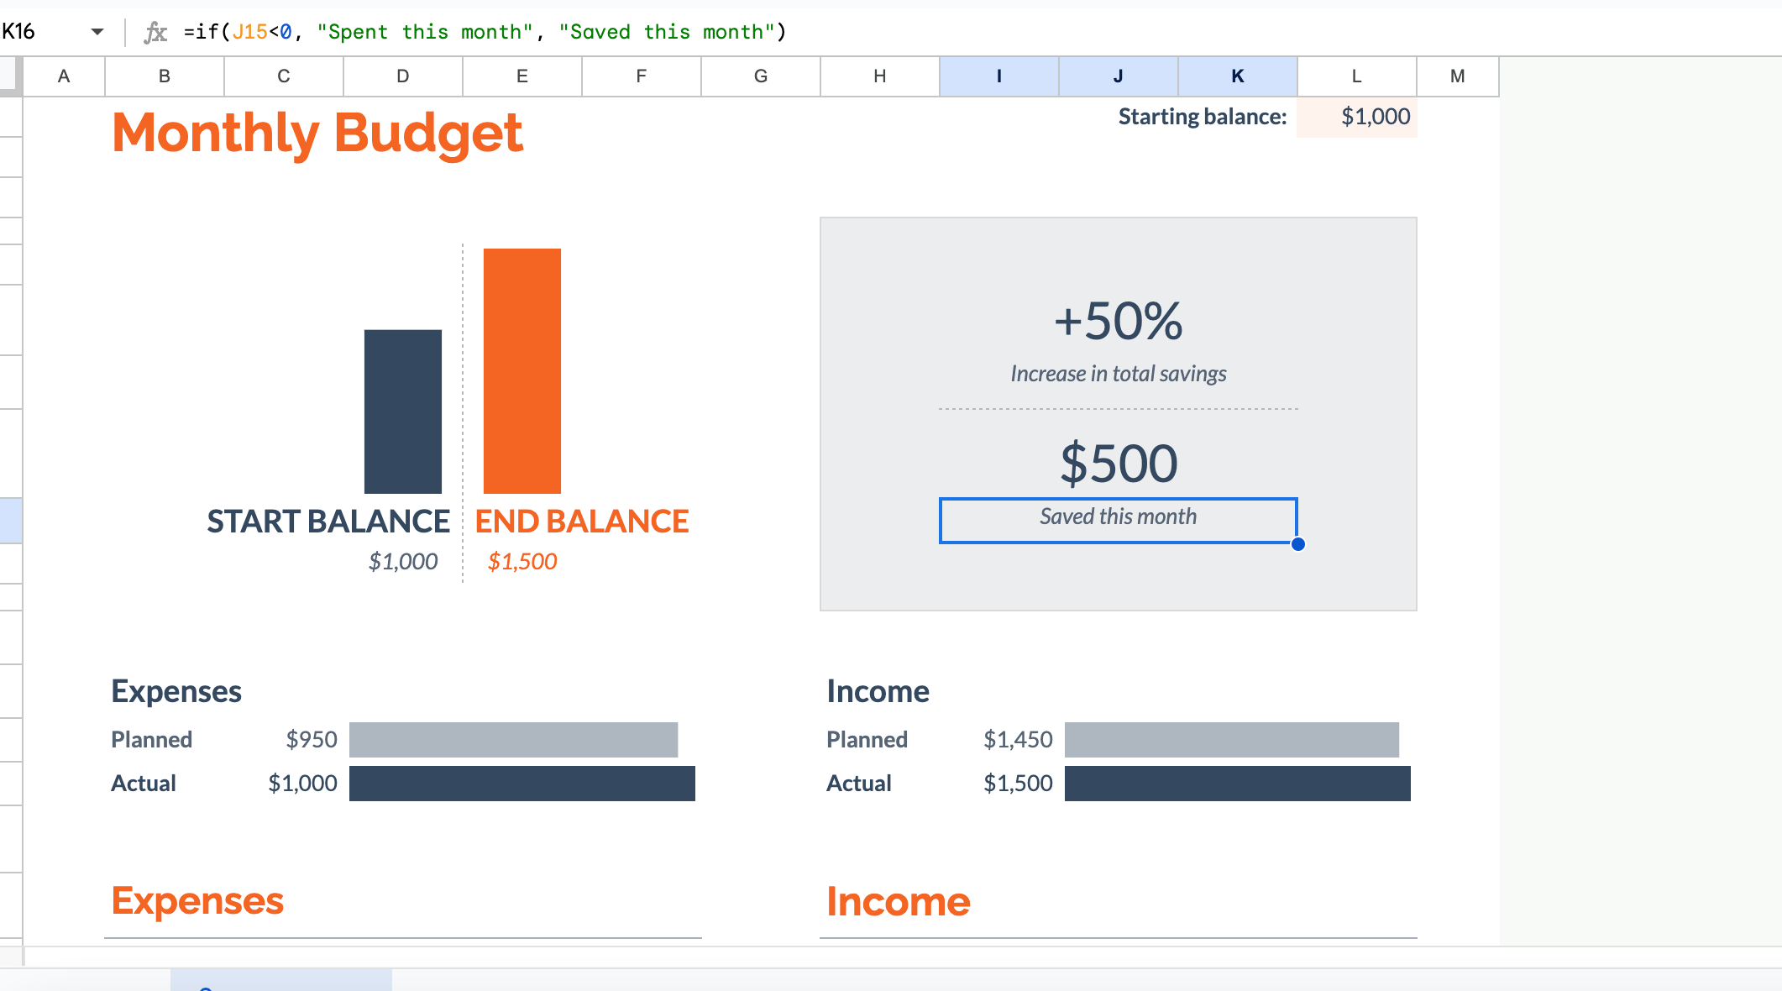Open the name box dropdown arrow
This screenshot has height=991, width=1782.
(x=97, y=32)
